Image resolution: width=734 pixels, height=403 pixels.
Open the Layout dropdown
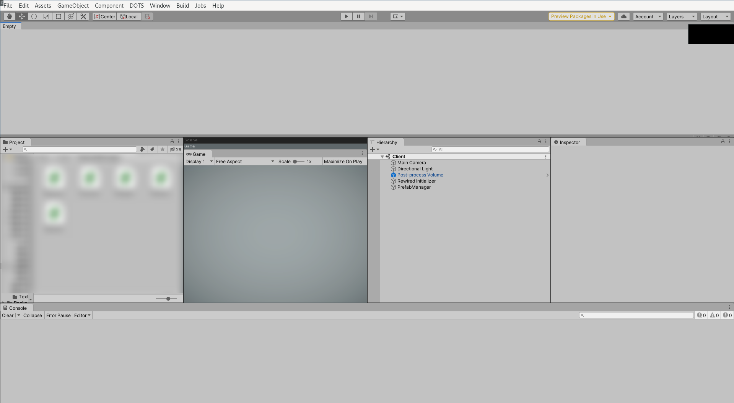pos(715,16)
